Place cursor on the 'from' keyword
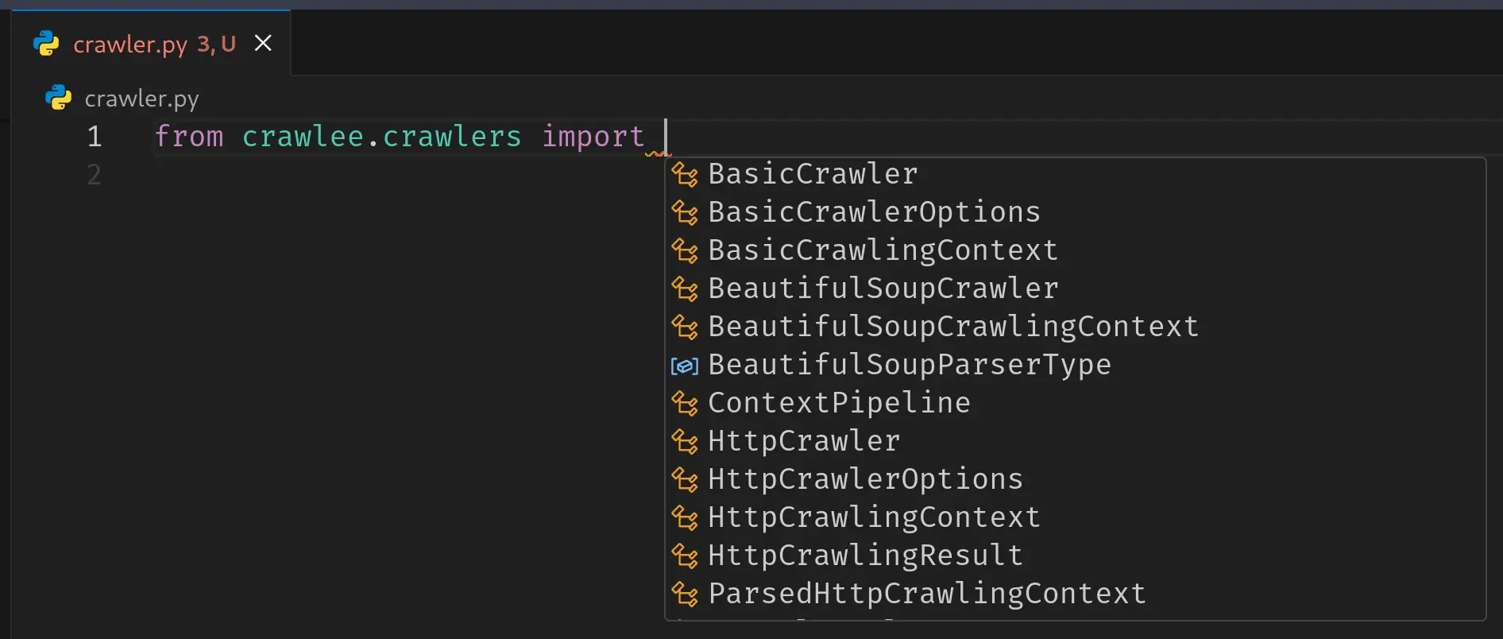This screenshot has width=1503, height=639. tap(189, 137)
